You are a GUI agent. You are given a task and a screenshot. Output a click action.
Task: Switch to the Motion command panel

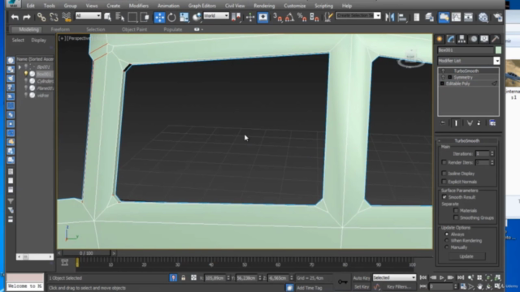474,39
